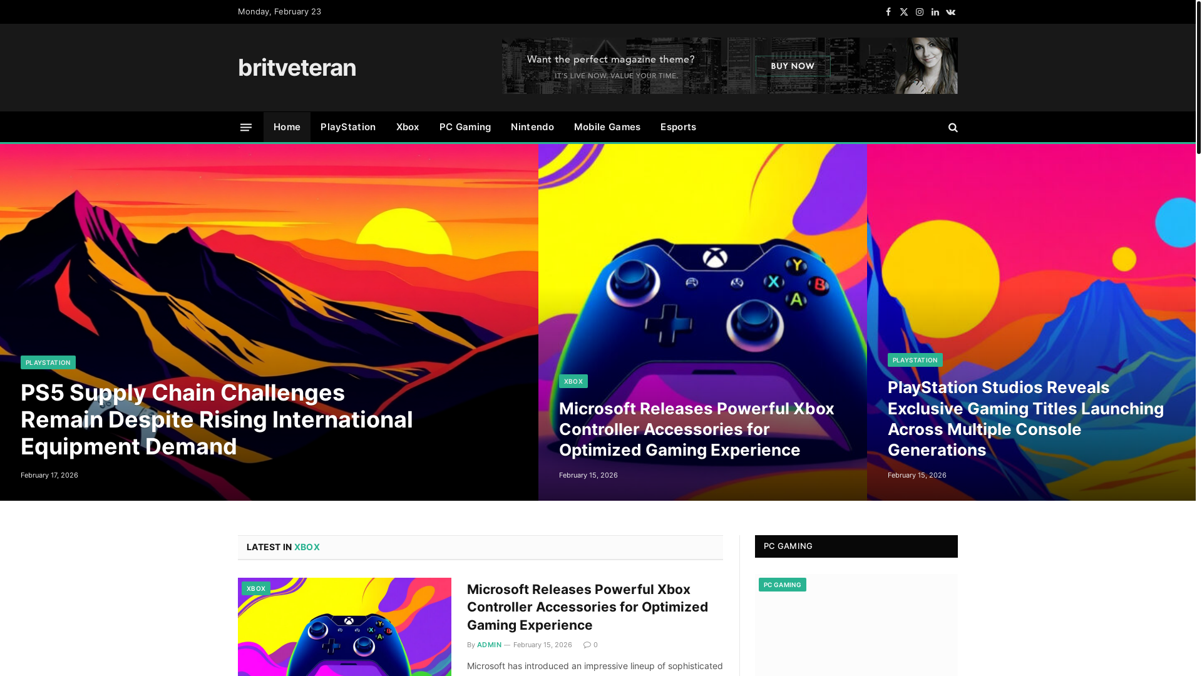Open the hamburger off-canvas menu
The width and height of the screenshot is (1202, 676).
click(x=246, y=127)
